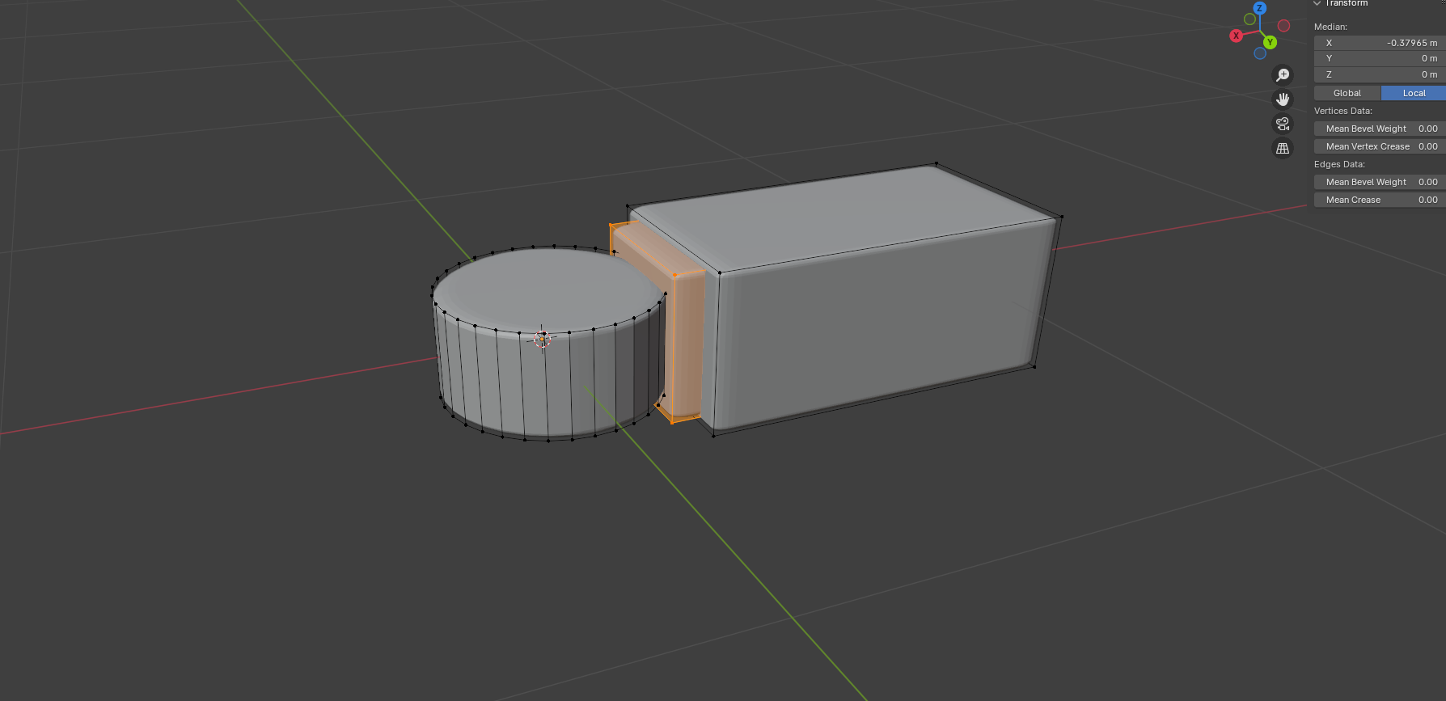Click the Median Y value field
The image size is (1446, 701).
[x=1379, y=58]
